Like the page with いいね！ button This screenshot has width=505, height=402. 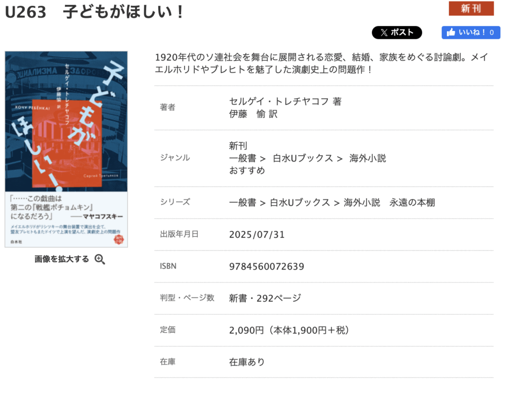click(471, 33)
